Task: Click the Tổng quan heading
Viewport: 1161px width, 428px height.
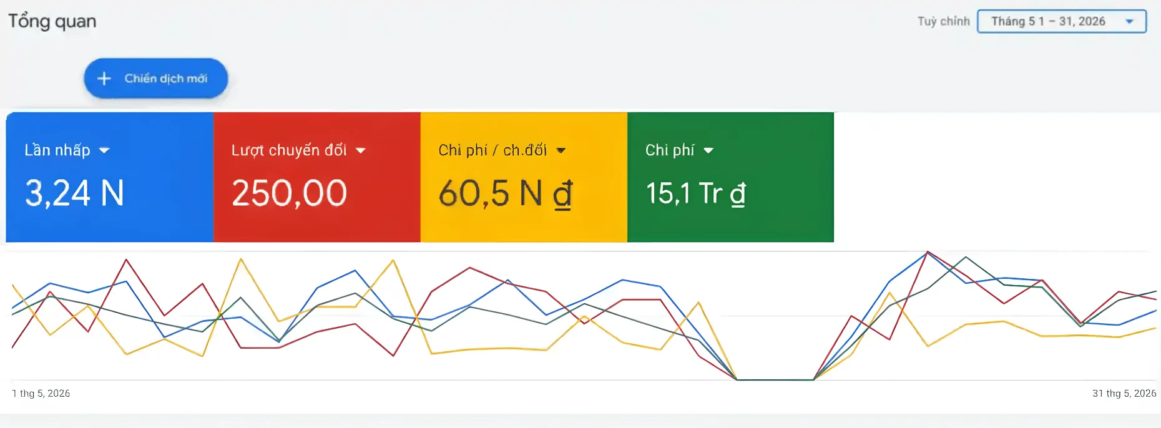Action: 52,21
